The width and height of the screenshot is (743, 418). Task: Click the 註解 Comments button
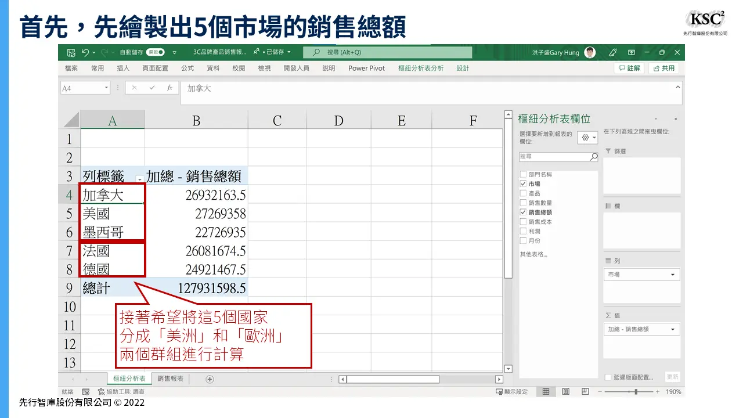click(x=629, y=68)
